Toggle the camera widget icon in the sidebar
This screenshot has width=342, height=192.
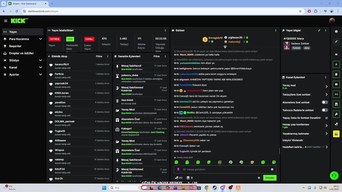tap(336, 104)
